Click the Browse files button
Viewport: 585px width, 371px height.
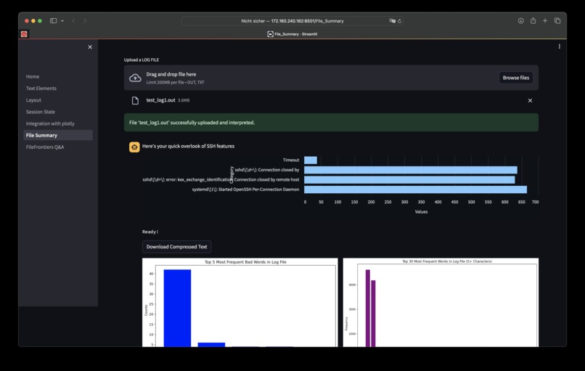(x=515, y=78)
